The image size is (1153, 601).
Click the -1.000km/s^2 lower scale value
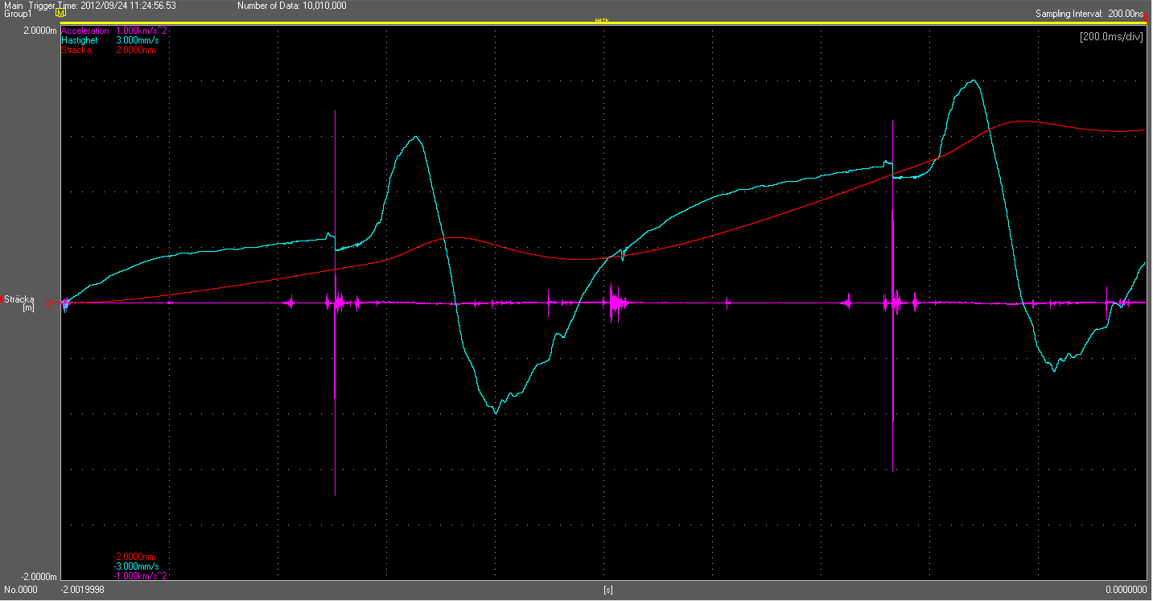coord(141,576)
